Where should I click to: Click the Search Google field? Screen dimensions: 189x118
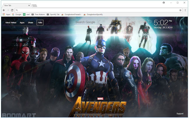point(94,22)
